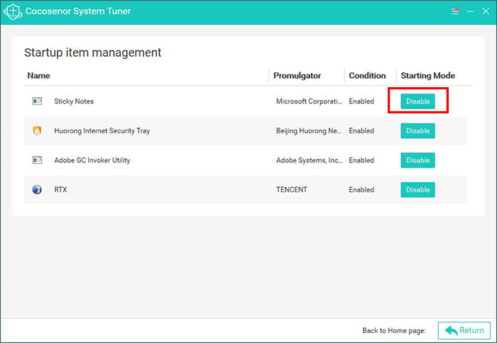This screenshot has width=497, height=343.
Task: Select the Huorong Internet Security Tray name
Action: pos(102,130)
